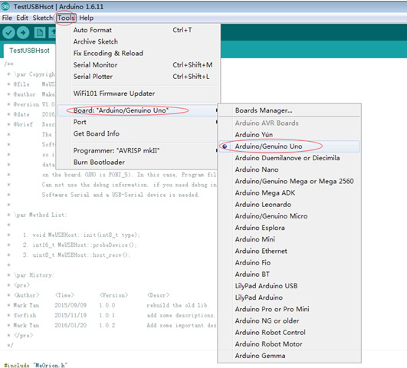
Task: Click the forfish history row
Action: click(x=111, y=315)
